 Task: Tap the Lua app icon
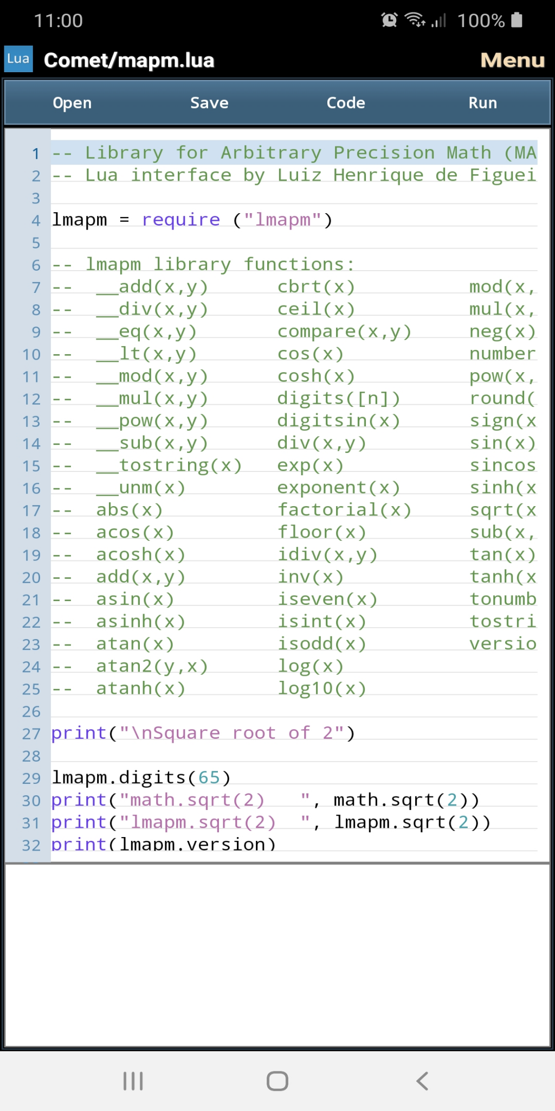(x=18, y=59)
